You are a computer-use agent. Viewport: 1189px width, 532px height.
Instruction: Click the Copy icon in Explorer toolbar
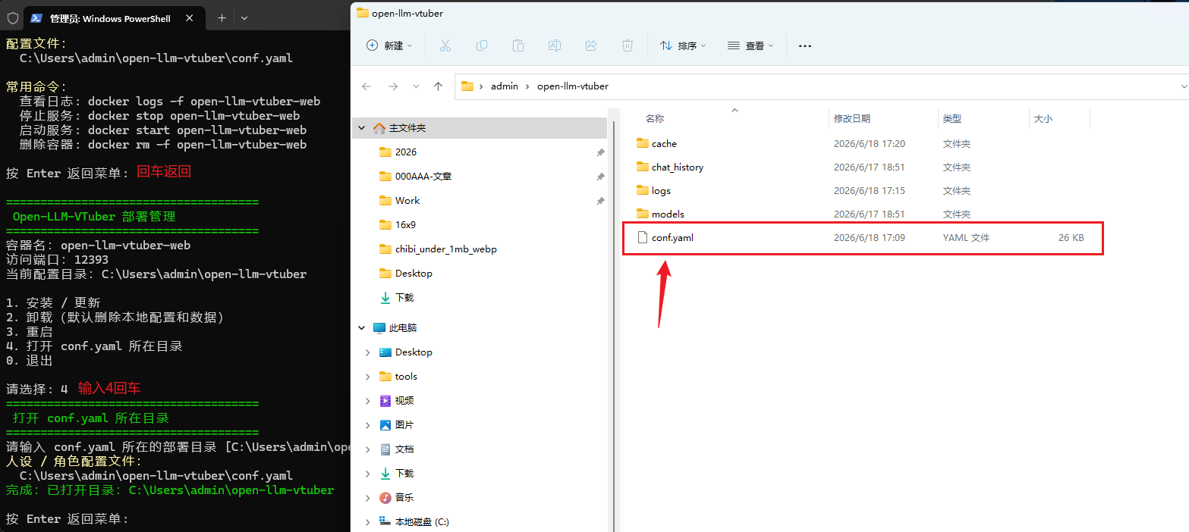click(x=482, y=45)
